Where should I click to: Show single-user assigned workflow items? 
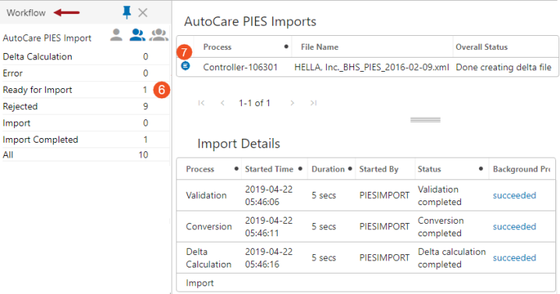click(x=116, y=34)
